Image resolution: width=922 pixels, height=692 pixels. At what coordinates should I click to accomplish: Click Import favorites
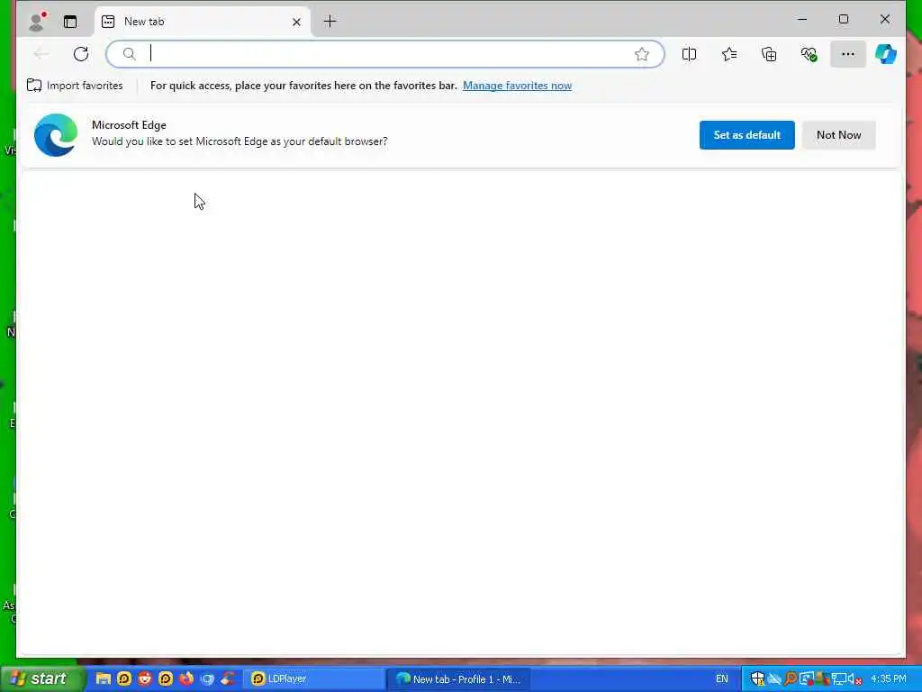75,86
